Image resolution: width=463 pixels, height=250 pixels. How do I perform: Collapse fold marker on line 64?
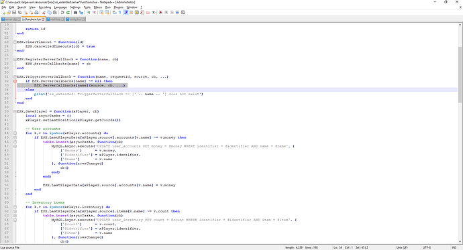pos(15,220)
